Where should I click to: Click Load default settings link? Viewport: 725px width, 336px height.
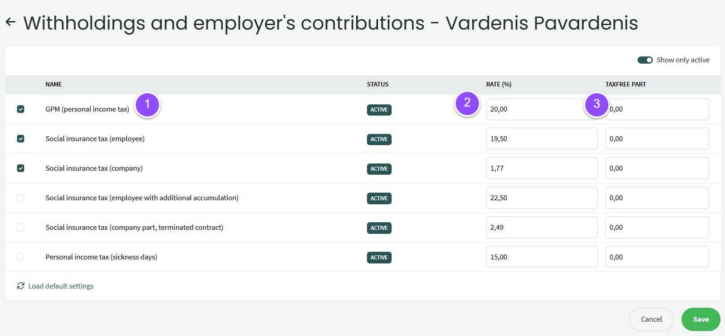click(x=61, y=286)
